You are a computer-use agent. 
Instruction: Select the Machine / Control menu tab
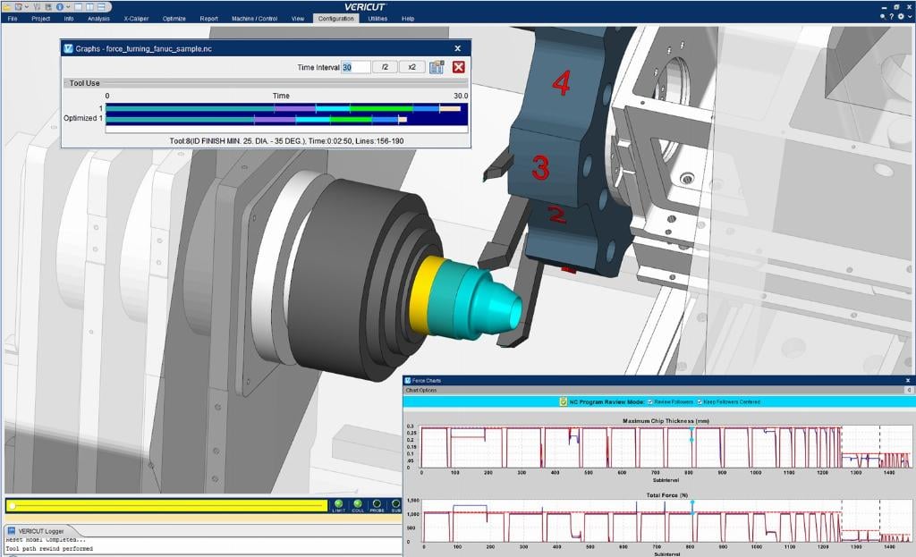click(x=254, y=18)
